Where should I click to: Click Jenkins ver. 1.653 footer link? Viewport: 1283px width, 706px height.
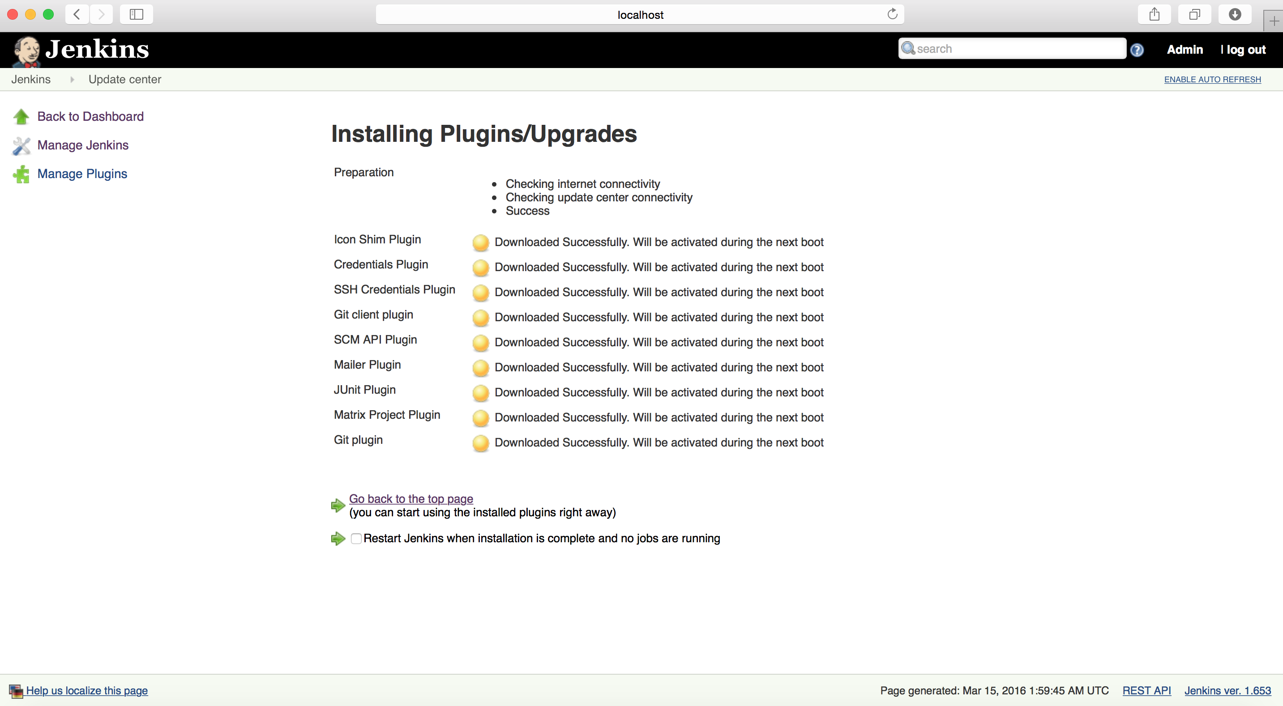[x=1228, y=691]
